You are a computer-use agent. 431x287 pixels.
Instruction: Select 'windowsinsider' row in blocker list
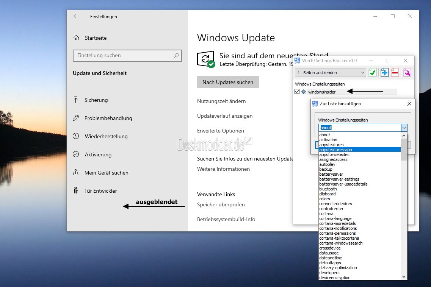345,92
